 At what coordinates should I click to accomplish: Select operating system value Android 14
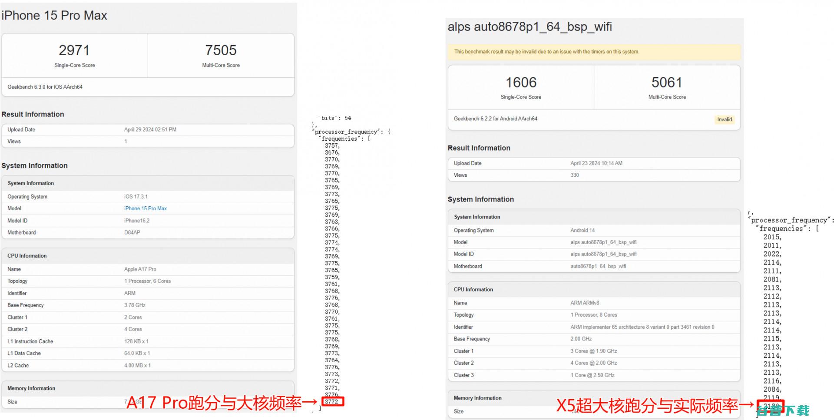pyautogui.click(x=582, y=230)
